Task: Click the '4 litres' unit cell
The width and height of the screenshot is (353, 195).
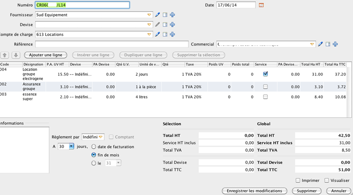Action: pyautogui.click(x=150, y=97)
